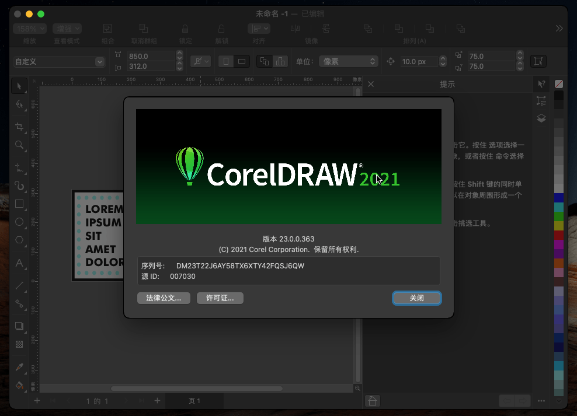
Task: Select the Zoom magnifier tool in toolbox
Action: tap(19, 145)
